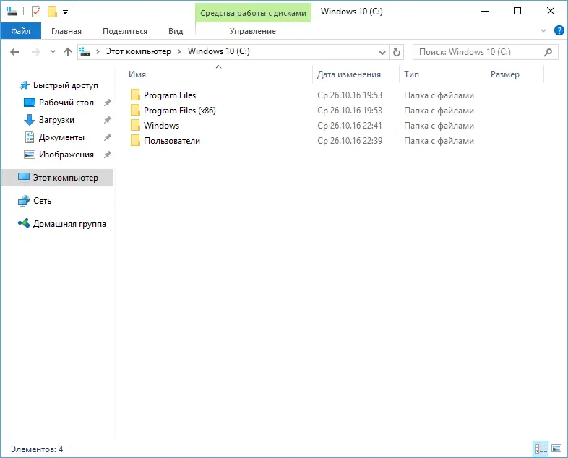568x458 pixels.
Task: Open Рабочий стол in the navigation pane
Action: tap(66, 103)
